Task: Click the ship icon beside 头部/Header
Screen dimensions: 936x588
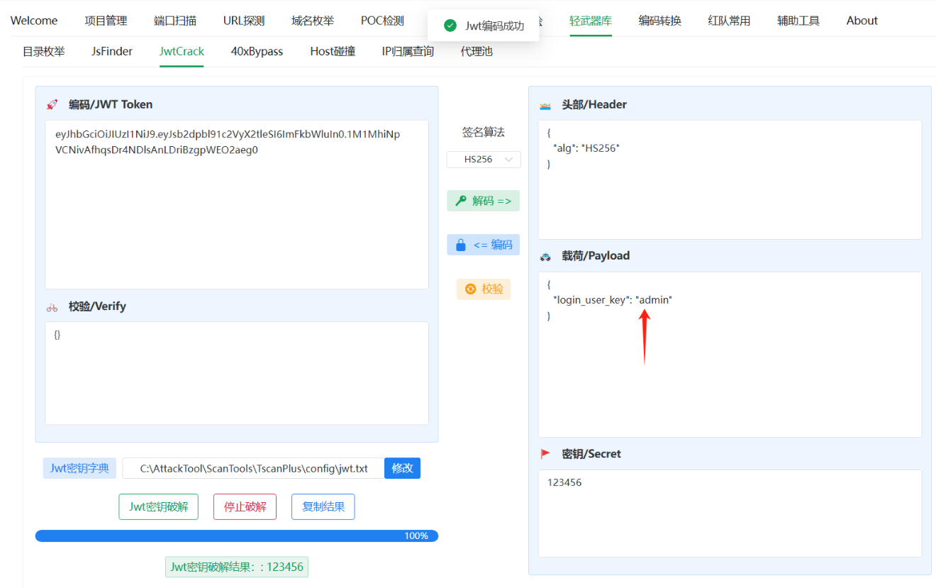Action: click(545, 105)
